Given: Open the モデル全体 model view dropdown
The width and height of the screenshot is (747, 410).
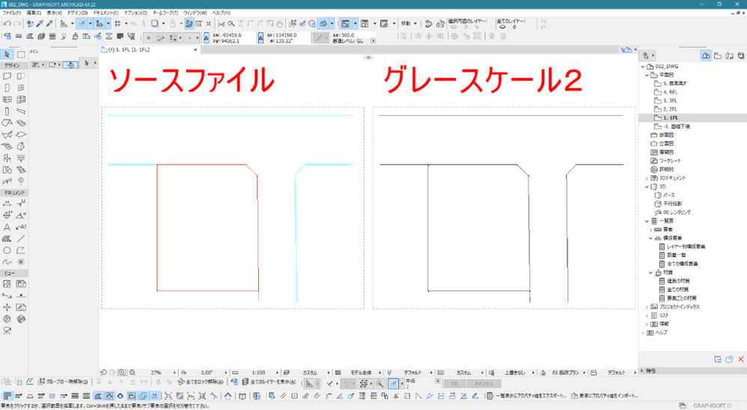Looking at the screenshot, I should click(x=379, y=373).
